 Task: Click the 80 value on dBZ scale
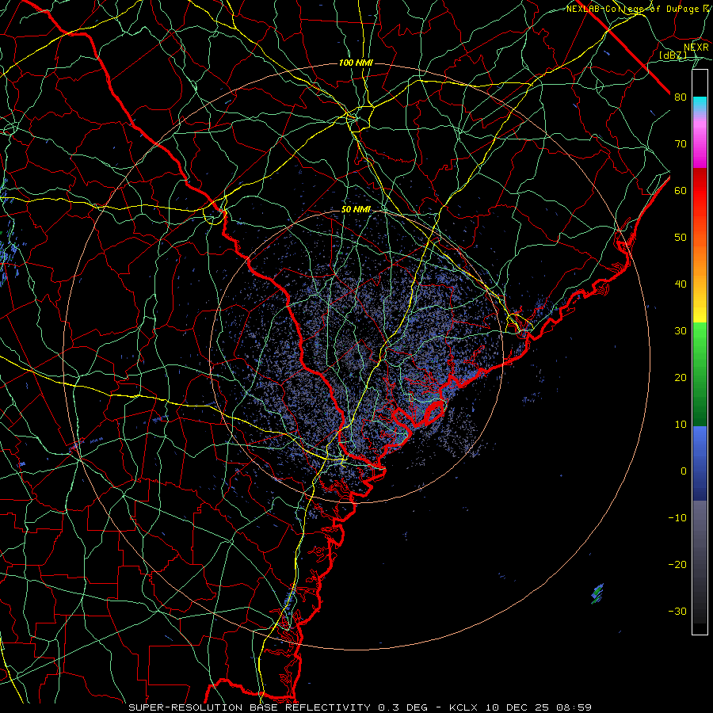point(681,97)
